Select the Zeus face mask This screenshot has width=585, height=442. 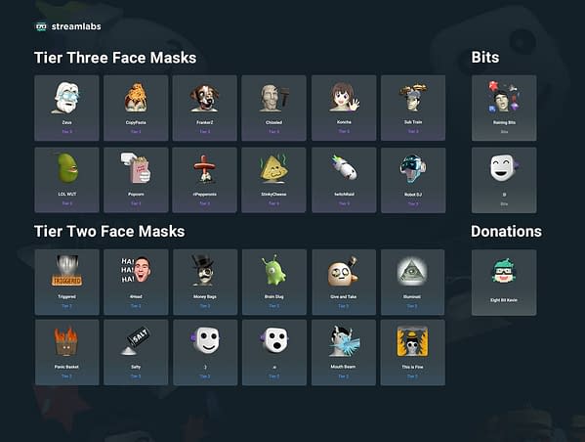pos(66,108)
